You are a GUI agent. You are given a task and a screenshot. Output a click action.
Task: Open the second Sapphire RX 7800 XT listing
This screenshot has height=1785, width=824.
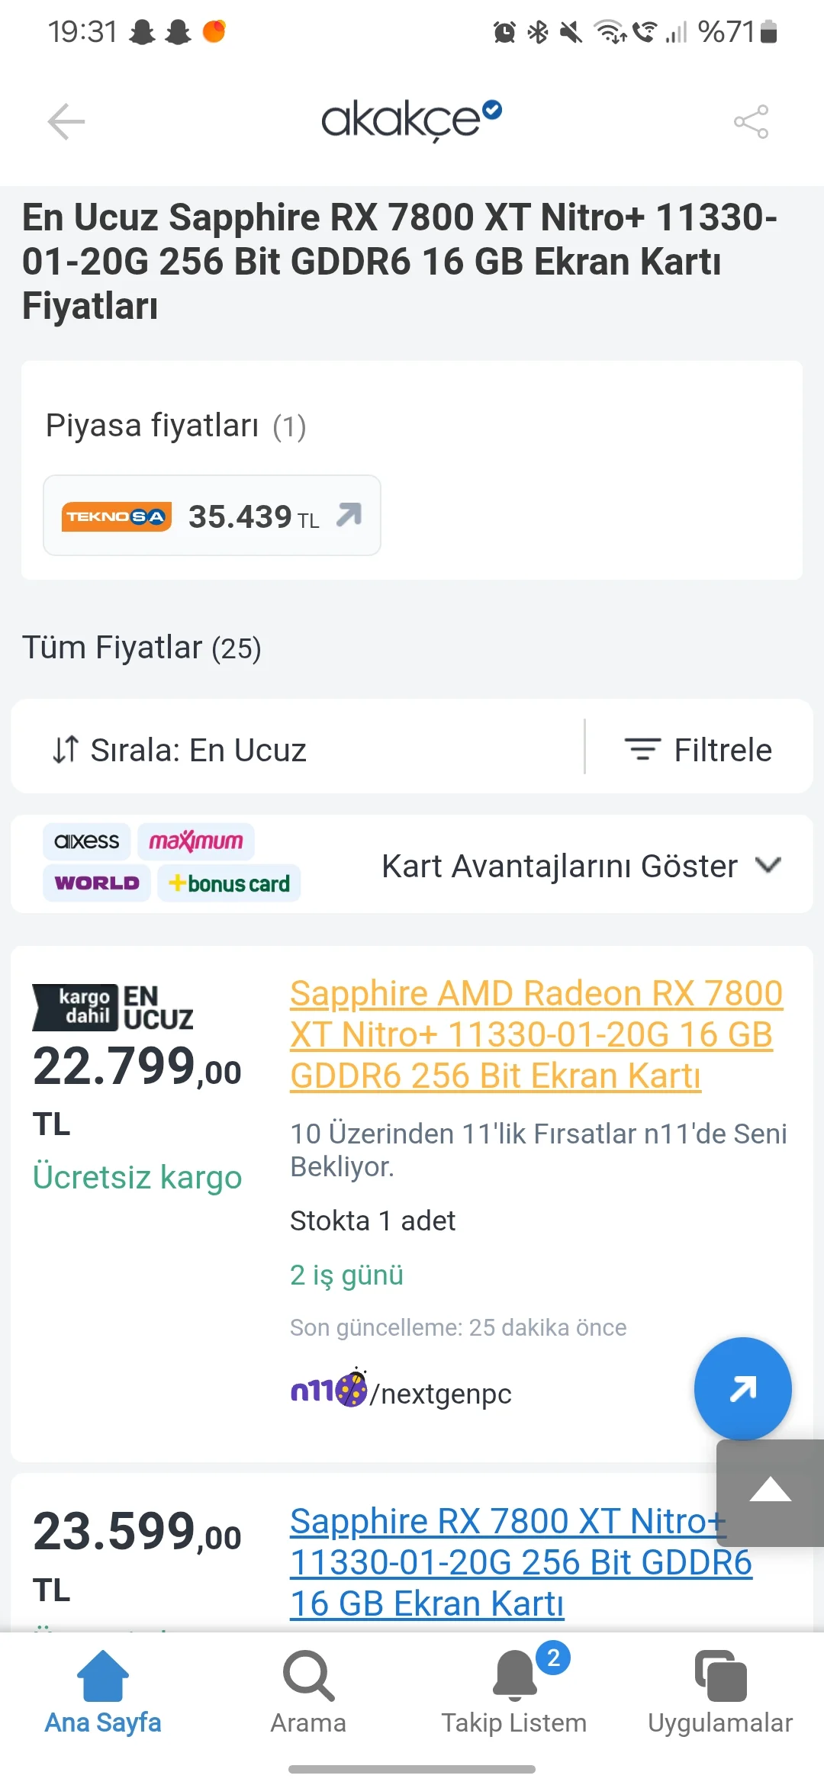click(x=520, y=1562)
